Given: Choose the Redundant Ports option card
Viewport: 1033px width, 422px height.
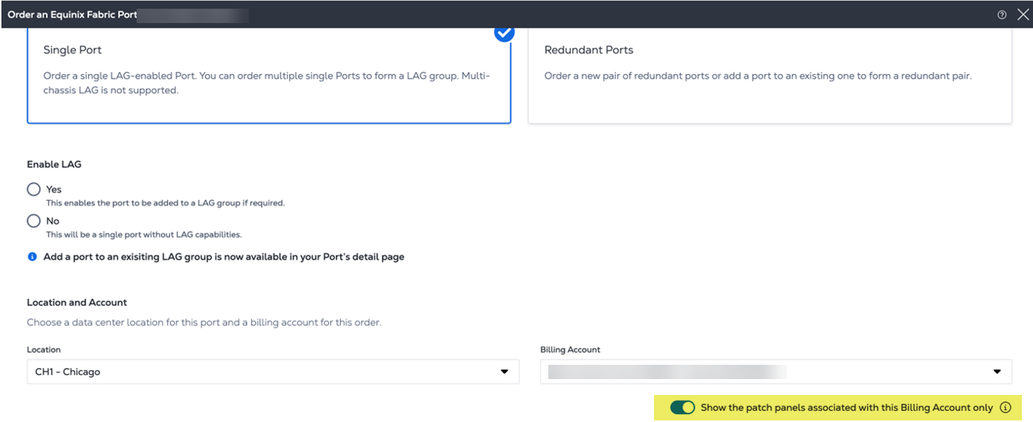Looking at the screenshot, I should (x=769, y=75).
